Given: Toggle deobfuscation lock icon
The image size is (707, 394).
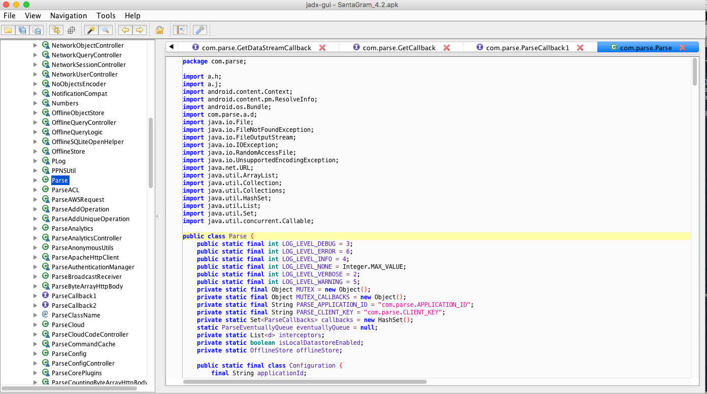Looking at the screenshot, I should [159, 30].
